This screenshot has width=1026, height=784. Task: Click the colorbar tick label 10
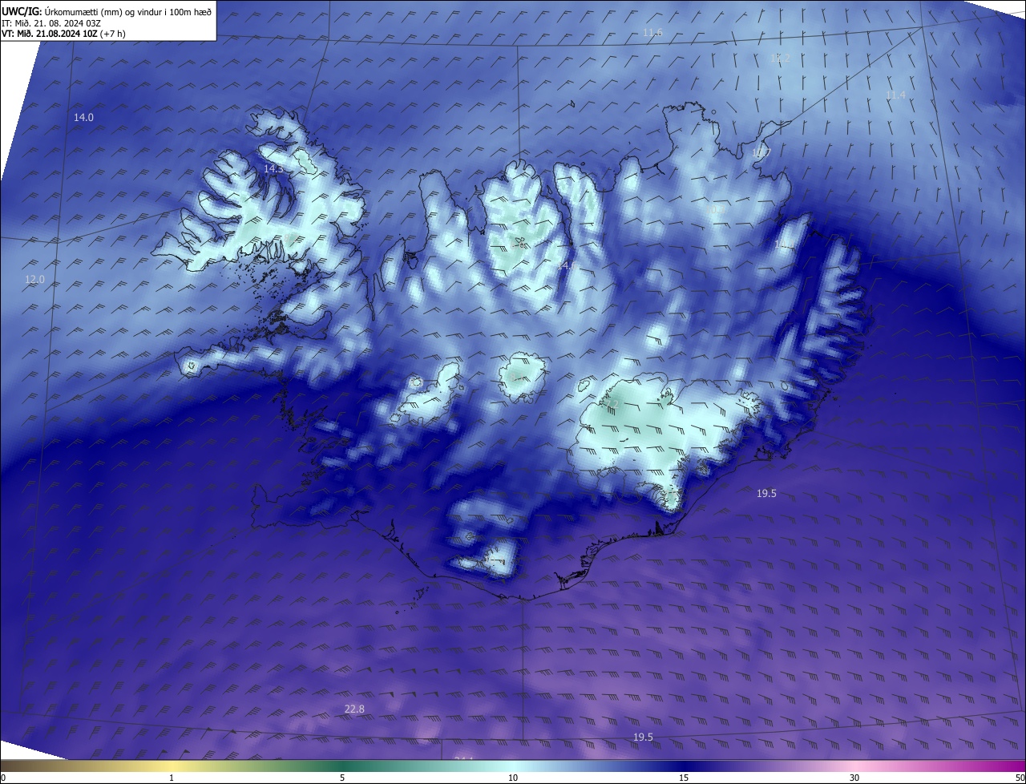pyautogui.click(x=513, y=778)
